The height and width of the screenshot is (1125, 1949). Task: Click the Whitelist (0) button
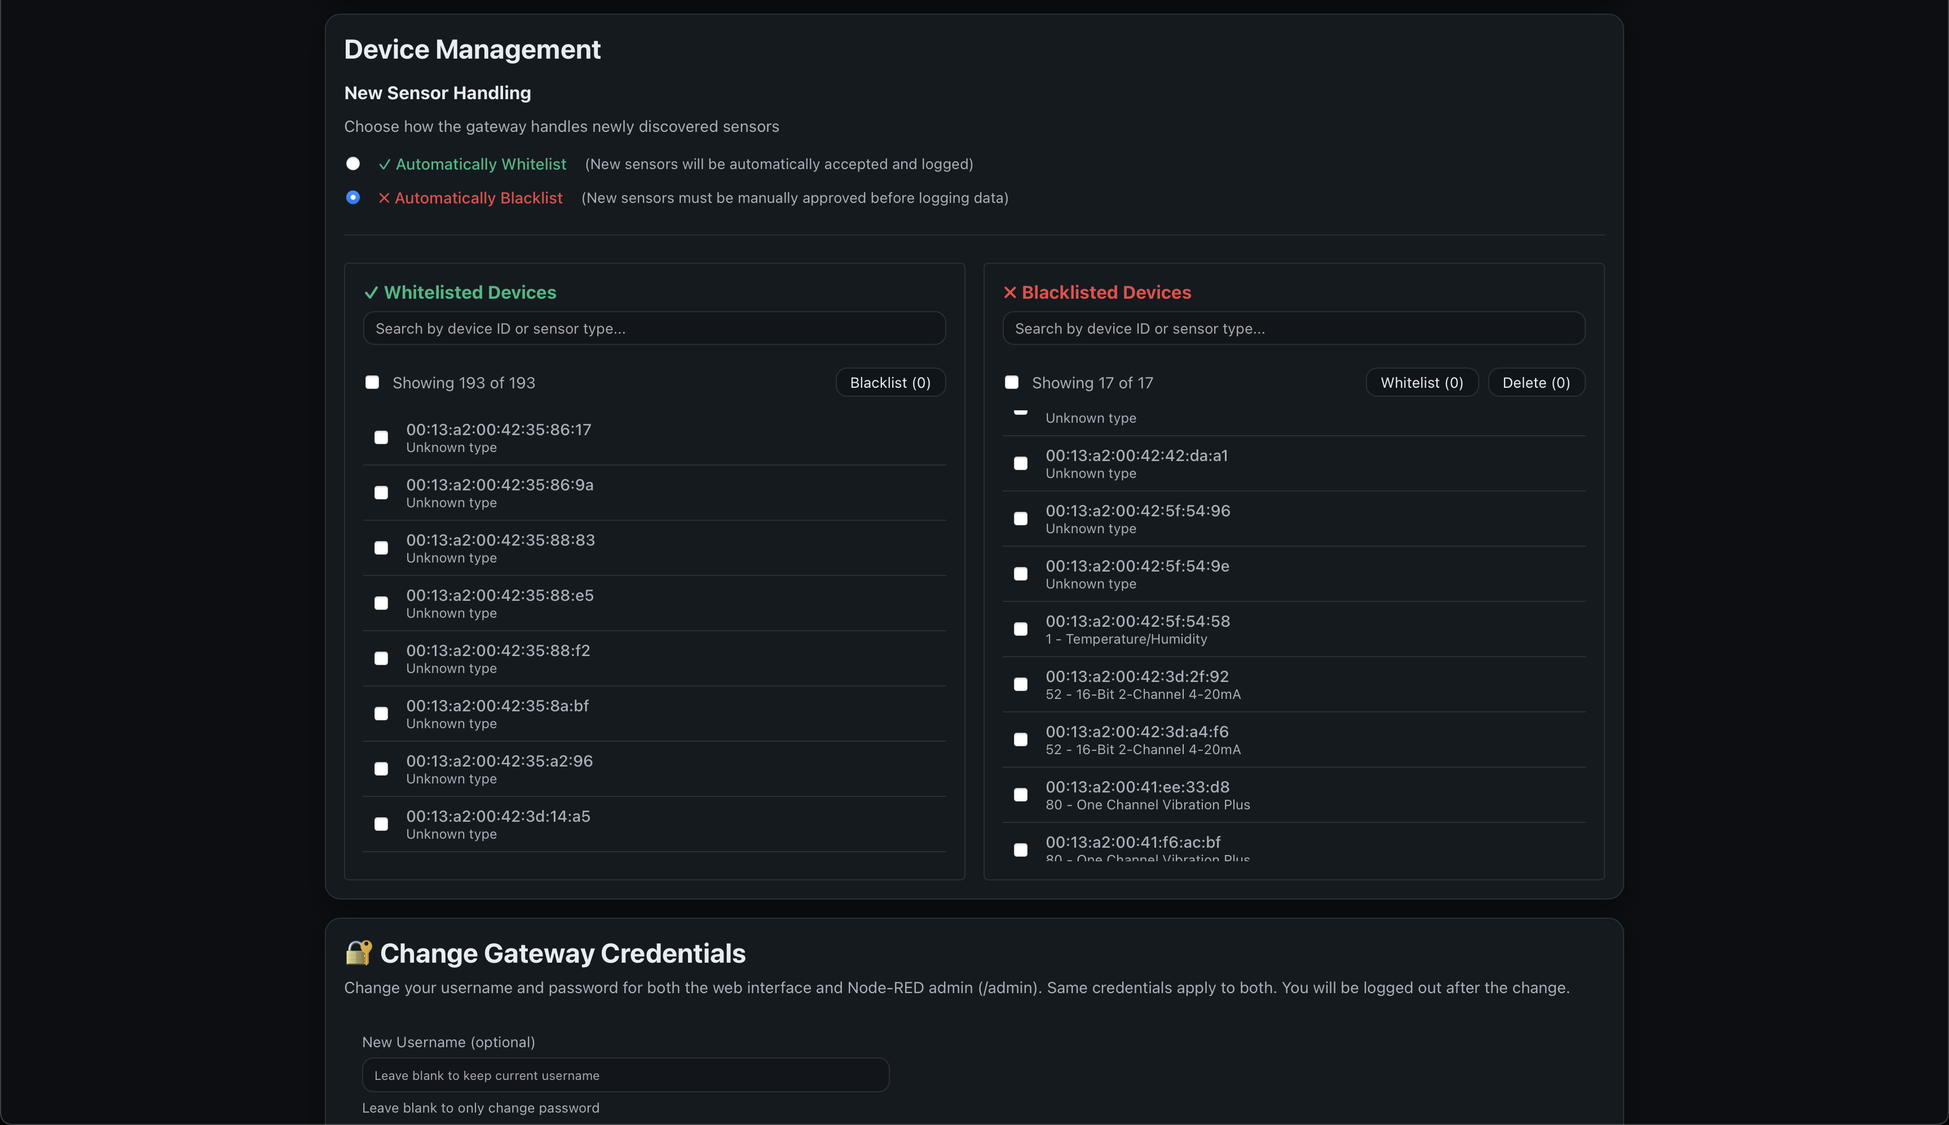(x=1421, y=383)
